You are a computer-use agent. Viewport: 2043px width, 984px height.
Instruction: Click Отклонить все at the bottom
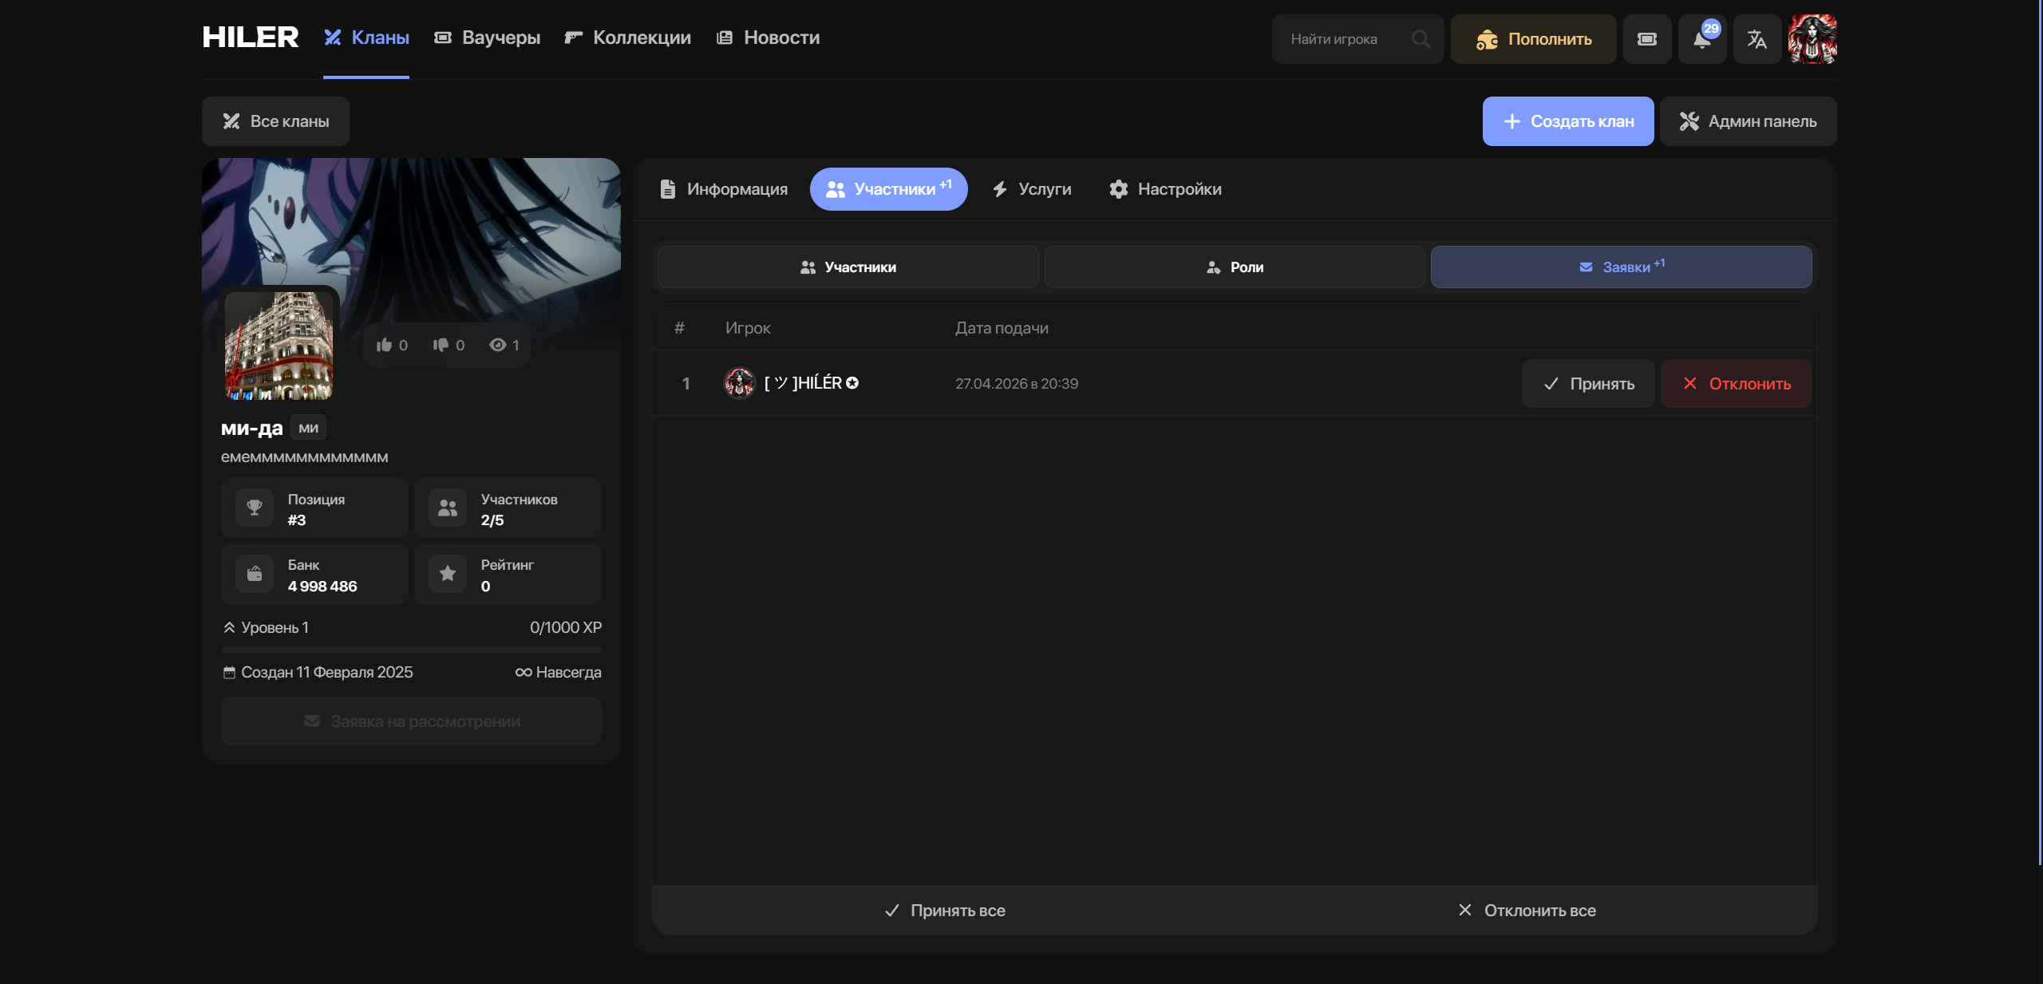1526,911
